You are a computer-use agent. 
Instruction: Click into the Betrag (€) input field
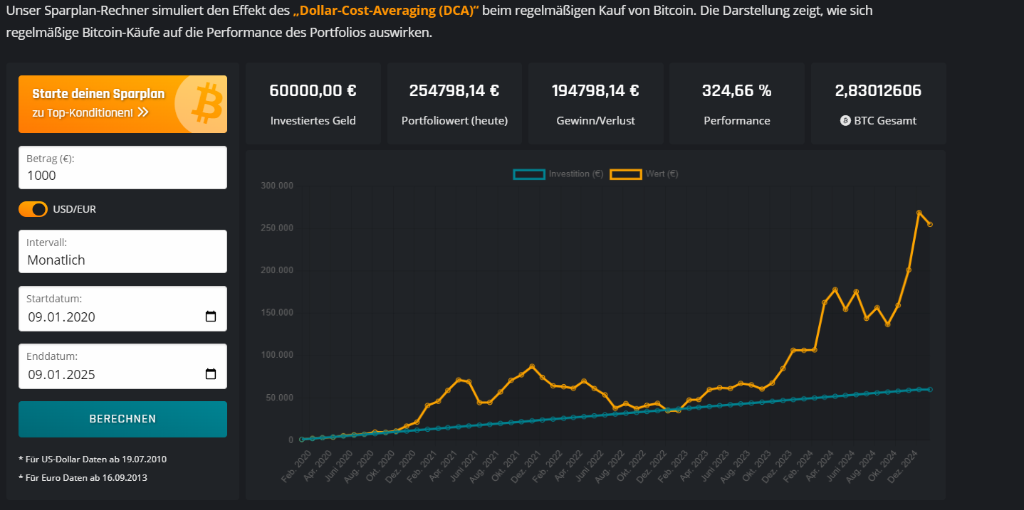point(122,176)
